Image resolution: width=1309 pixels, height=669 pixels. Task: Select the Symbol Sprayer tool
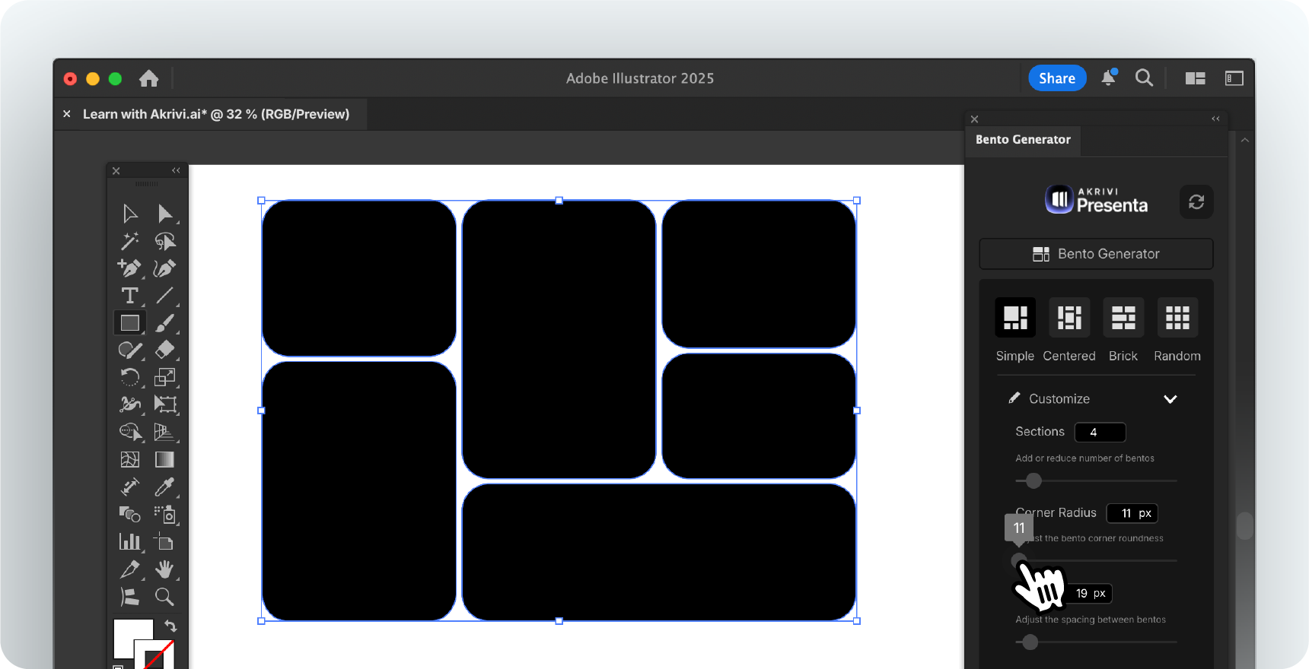pos(164,514)
